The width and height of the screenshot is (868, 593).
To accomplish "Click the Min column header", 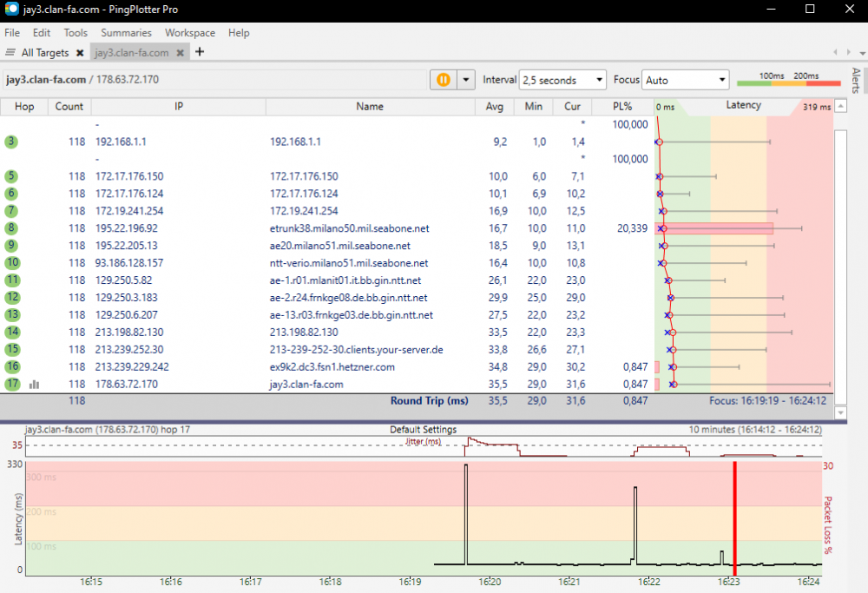I will 534,106.
